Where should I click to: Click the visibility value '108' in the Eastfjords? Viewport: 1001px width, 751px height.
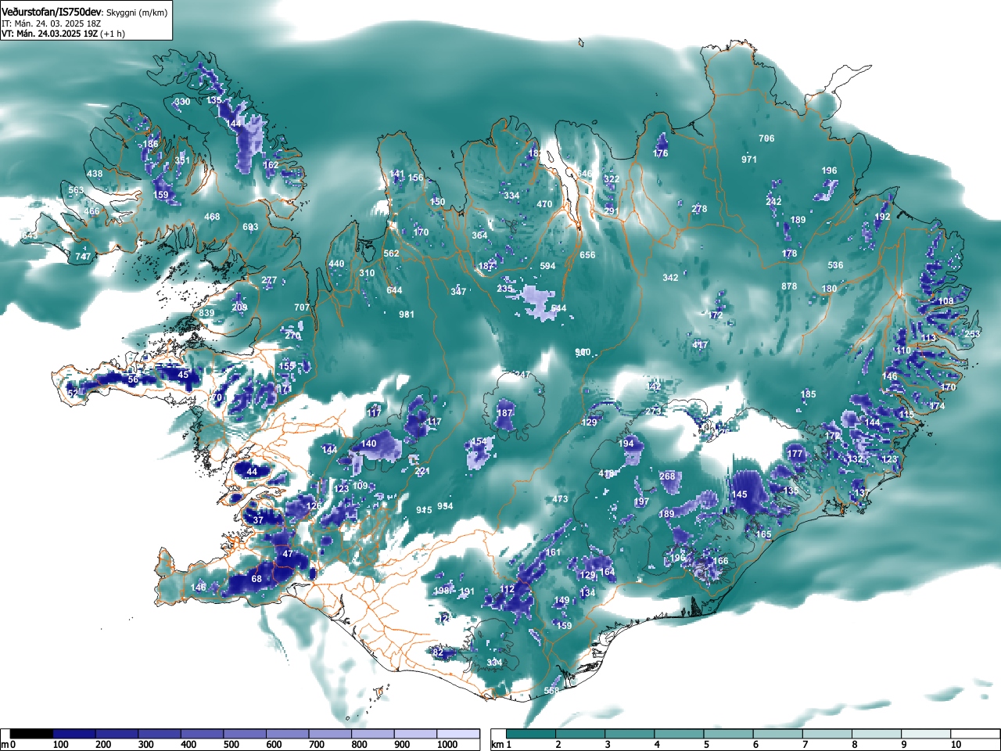pos(946,301)
